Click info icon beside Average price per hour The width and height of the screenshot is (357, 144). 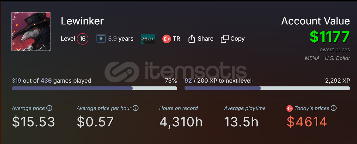point(136,108)
